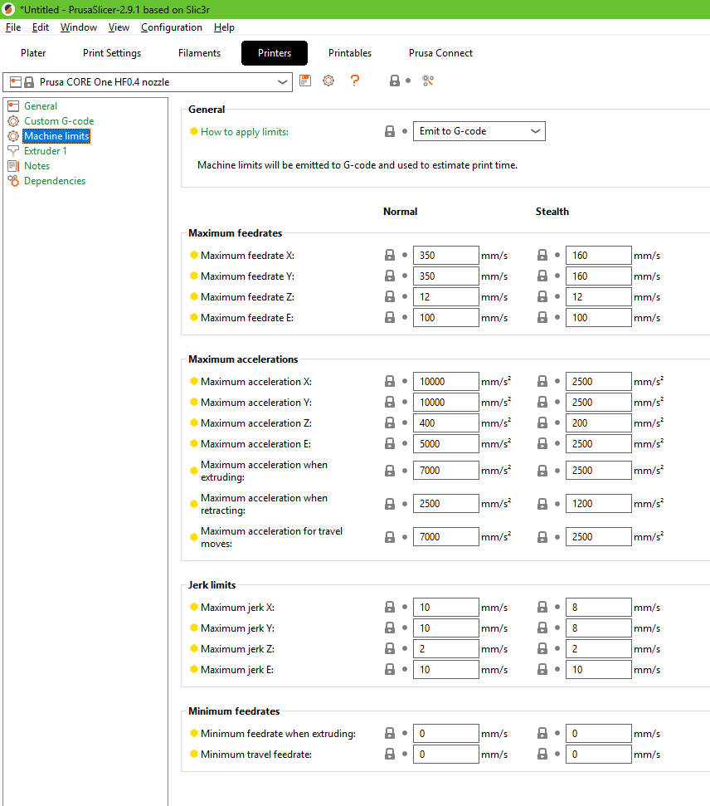Switch to the Plater tab

(x=33, y=53)
